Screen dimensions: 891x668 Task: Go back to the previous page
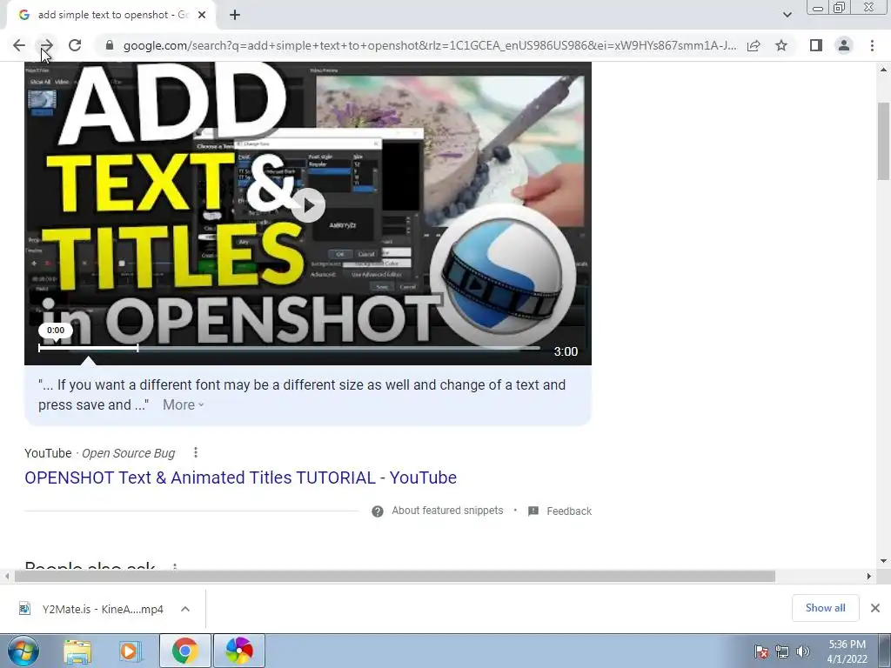(19, 45)
